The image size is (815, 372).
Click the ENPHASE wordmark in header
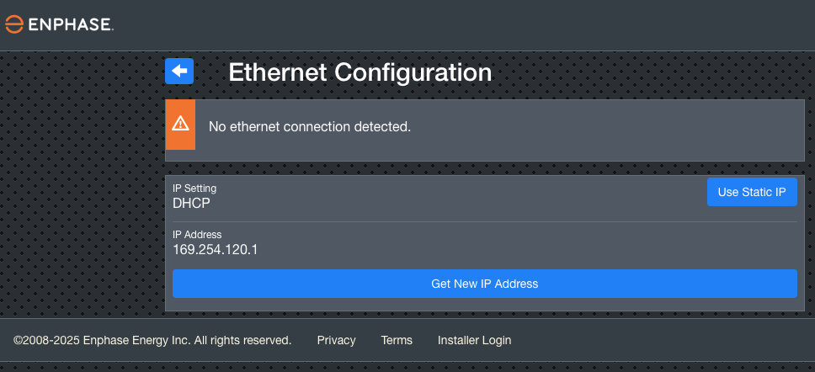[70, 24]
